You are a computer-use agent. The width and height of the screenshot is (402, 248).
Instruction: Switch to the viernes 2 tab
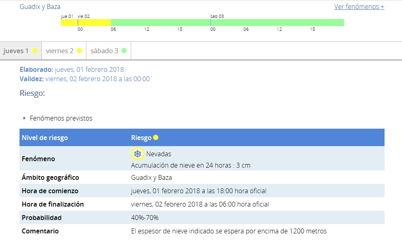click(x=60, y=51)
